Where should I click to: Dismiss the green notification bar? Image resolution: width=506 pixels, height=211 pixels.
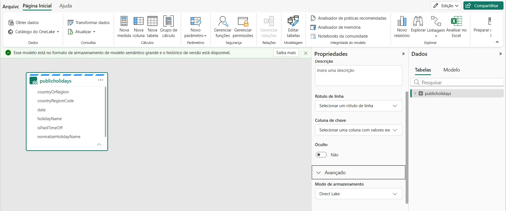click(306, 53)
